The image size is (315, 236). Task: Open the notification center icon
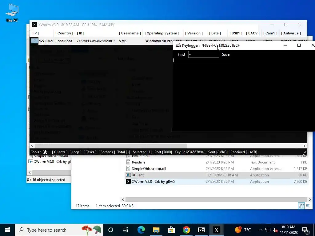305,230
